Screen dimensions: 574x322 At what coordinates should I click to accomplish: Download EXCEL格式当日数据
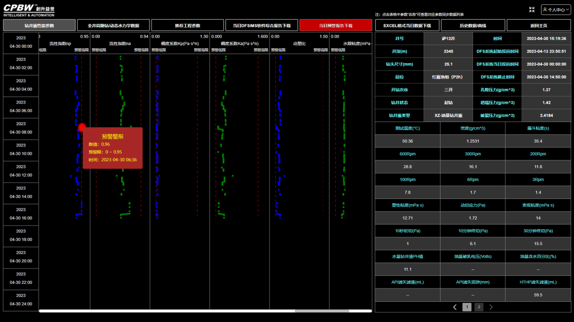[407, 25]
